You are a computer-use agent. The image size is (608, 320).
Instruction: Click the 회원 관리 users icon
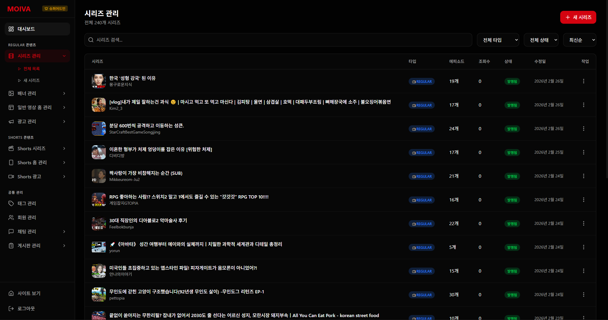coord(11,218)
